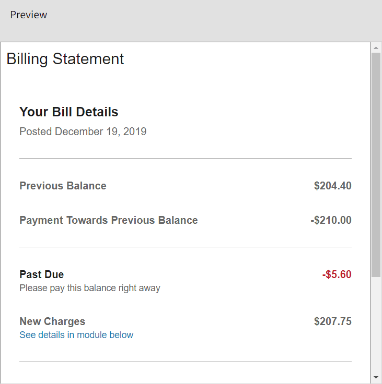Click the -$210.00 payment amount

(331, 220)
